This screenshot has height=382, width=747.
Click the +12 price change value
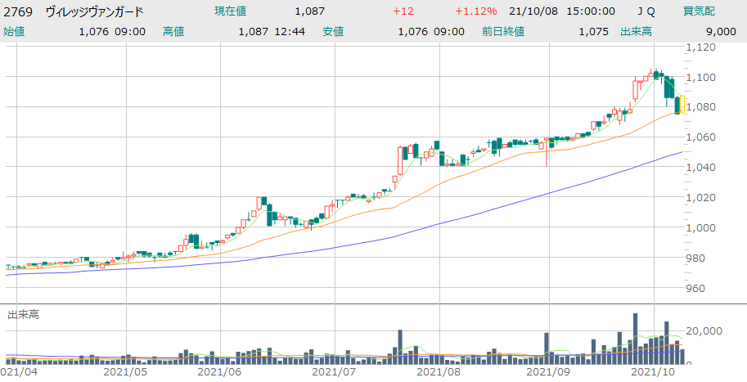pos(403,11)
